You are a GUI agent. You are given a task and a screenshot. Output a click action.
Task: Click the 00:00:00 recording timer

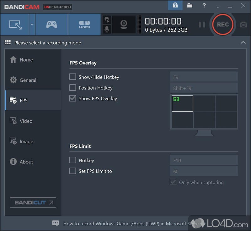(163, 21)
